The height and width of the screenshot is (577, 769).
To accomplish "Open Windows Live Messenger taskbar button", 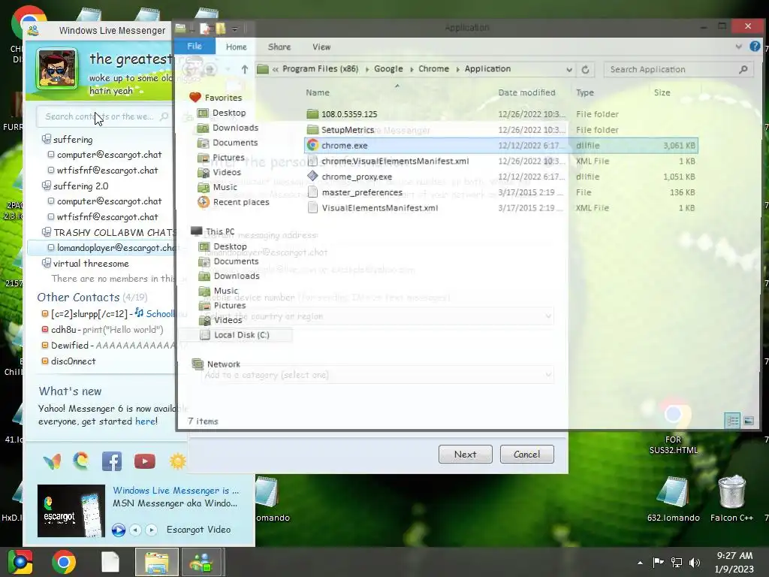I will coord(201,562).
